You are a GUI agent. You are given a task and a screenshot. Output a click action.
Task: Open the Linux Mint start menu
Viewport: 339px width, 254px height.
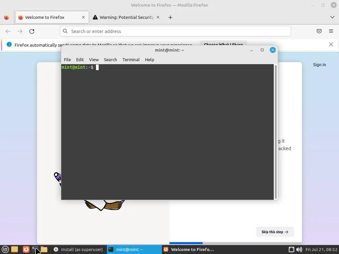5,249
